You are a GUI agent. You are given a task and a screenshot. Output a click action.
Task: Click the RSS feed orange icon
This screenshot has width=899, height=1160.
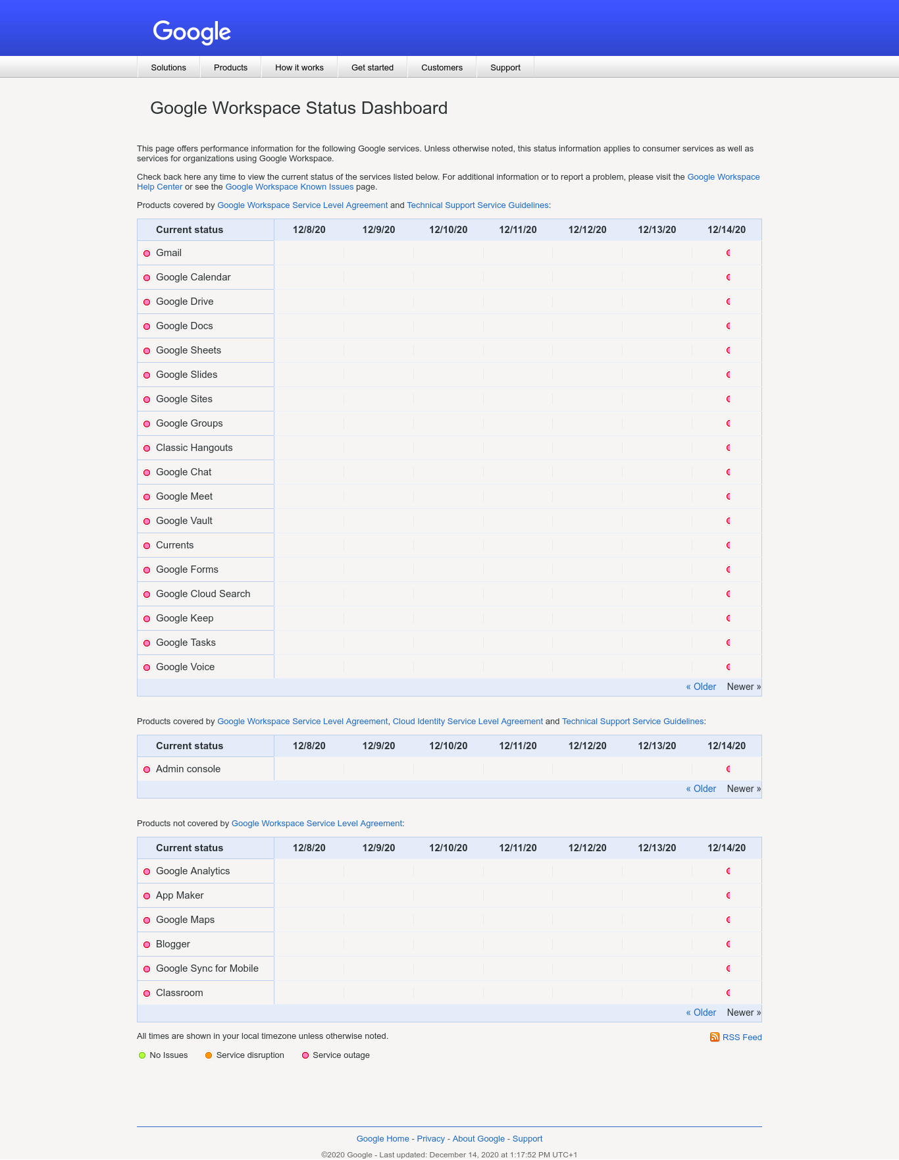[x=715, y=1037]
